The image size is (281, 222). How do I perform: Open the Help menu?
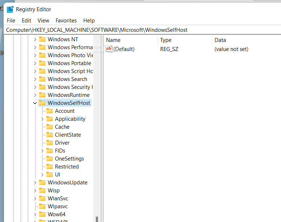[89, 21]
